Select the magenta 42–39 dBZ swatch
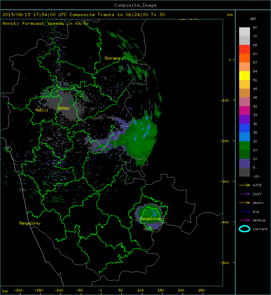This screenshot has width=271, height=295. 244,110
